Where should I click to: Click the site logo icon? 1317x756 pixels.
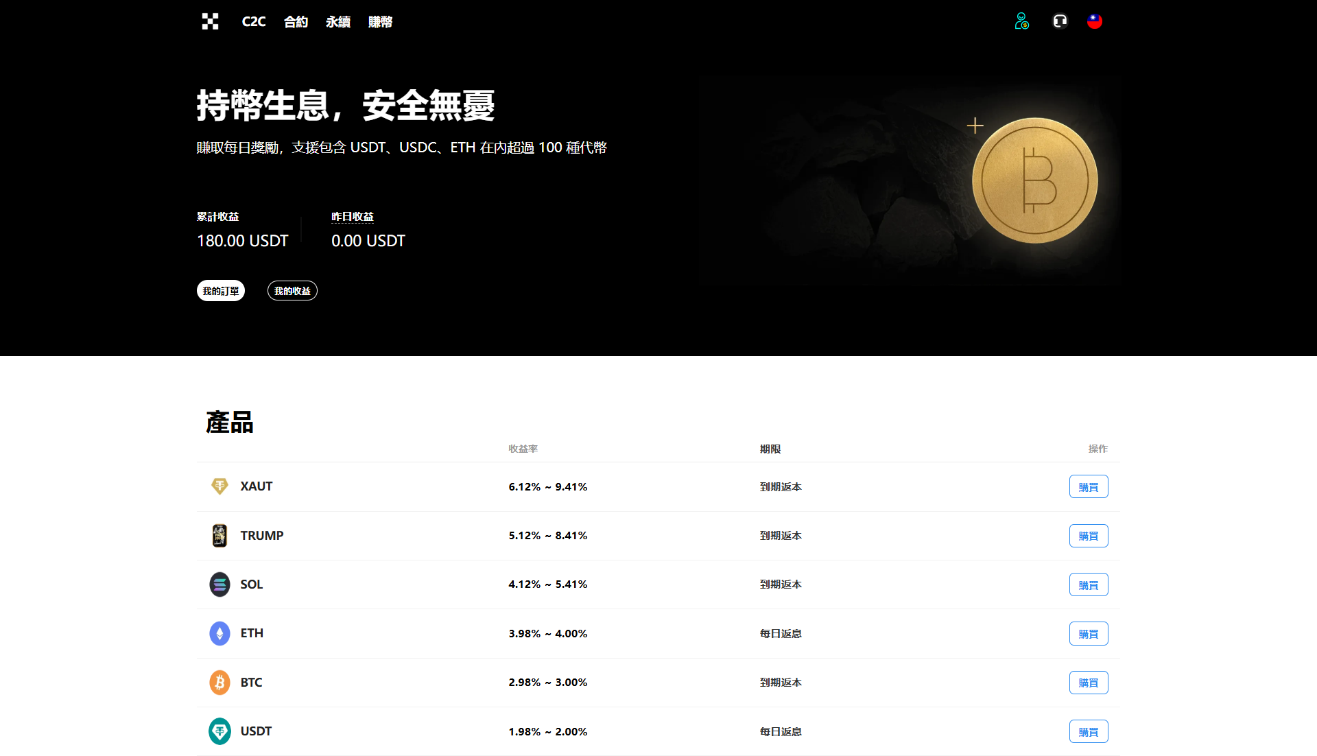(210, 21)
